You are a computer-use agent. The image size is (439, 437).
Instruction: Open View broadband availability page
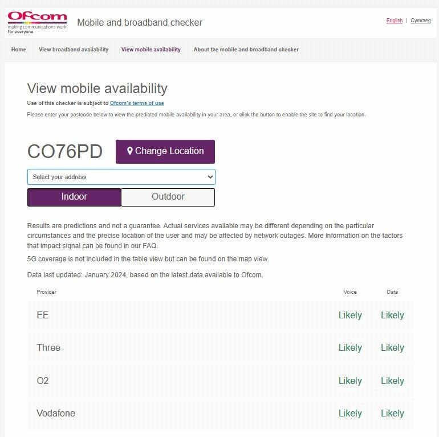click(74, 50)
